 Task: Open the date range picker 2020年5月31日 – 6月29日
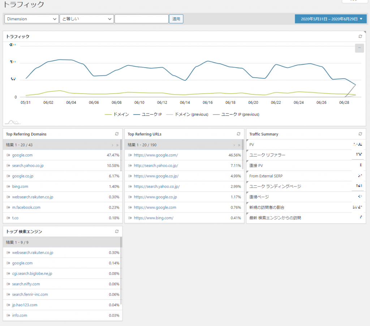point(331,19)
